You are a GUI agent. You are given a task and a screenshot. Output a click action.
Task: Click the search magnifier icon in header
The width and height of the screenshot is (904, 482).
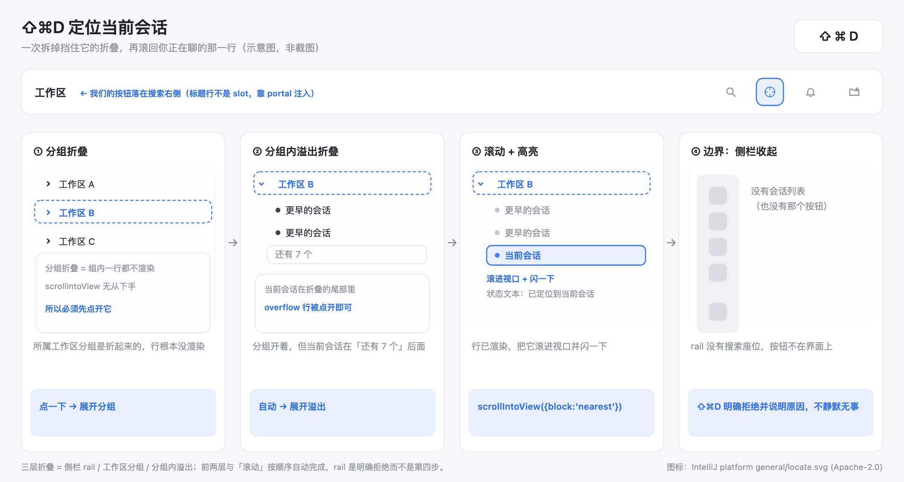(x=731, y=92)
